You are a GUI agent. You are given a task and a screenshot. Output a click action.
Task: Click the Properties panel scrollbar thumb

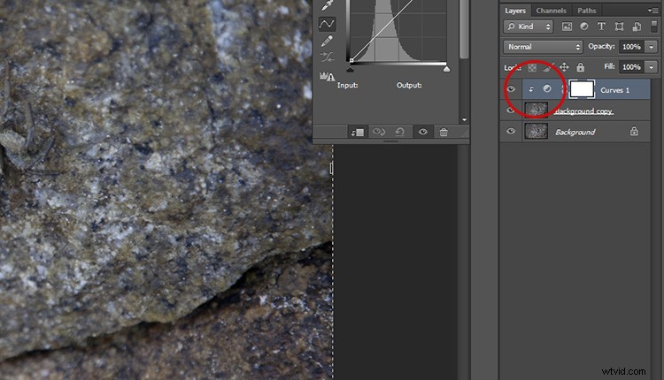(x=464, y=29)
